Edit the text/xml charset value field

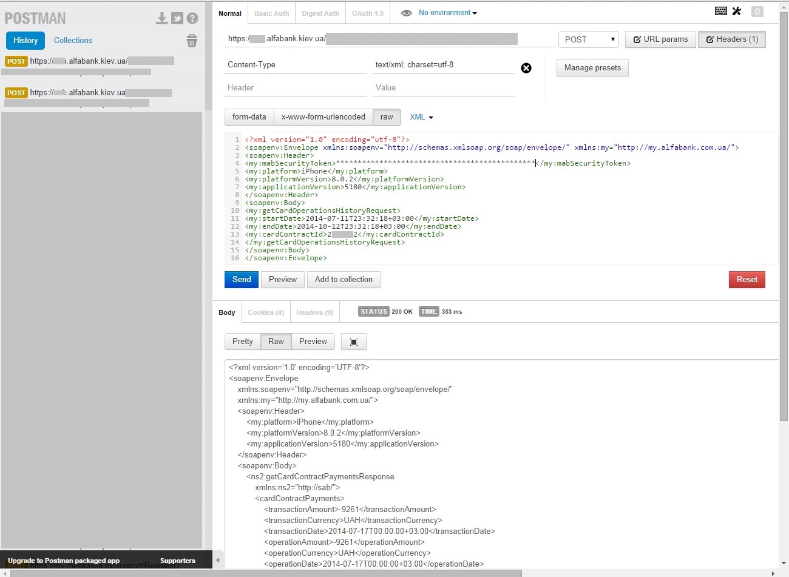coord(444,65)
